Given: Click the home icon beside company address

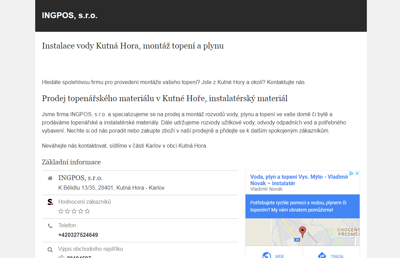Looking at the screenshot, I should (50, 178).
